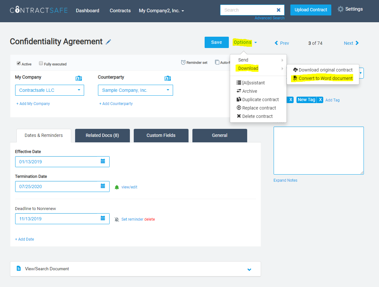This screenshot has height=287, width=379.
Task: Click the muted bell icon beside Set reminder
Action: [117, 219]
